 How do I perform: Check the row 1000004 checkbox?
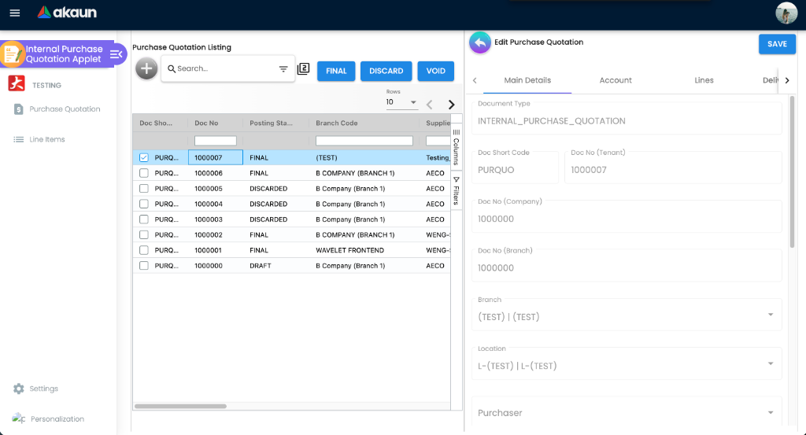pos(144,204)
